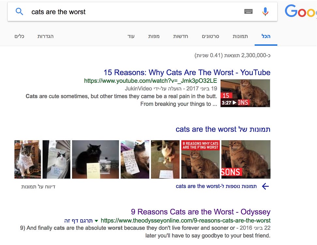Open image of cat by window blinds

pyautogui.click(x=56, y=159)
